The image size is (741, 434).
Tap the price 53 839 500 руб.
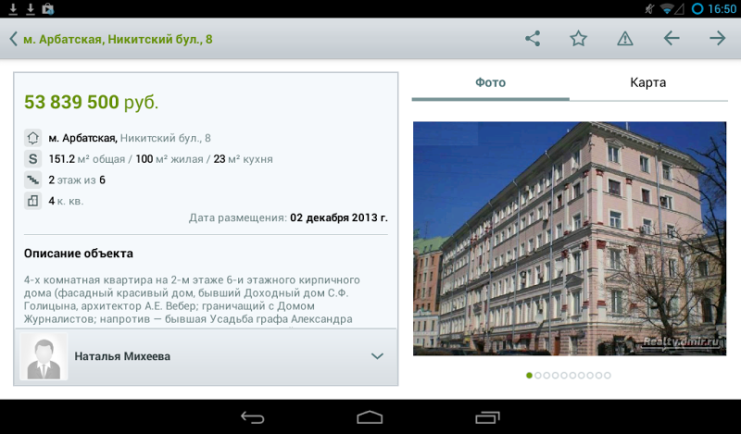[x=91, y=102]
